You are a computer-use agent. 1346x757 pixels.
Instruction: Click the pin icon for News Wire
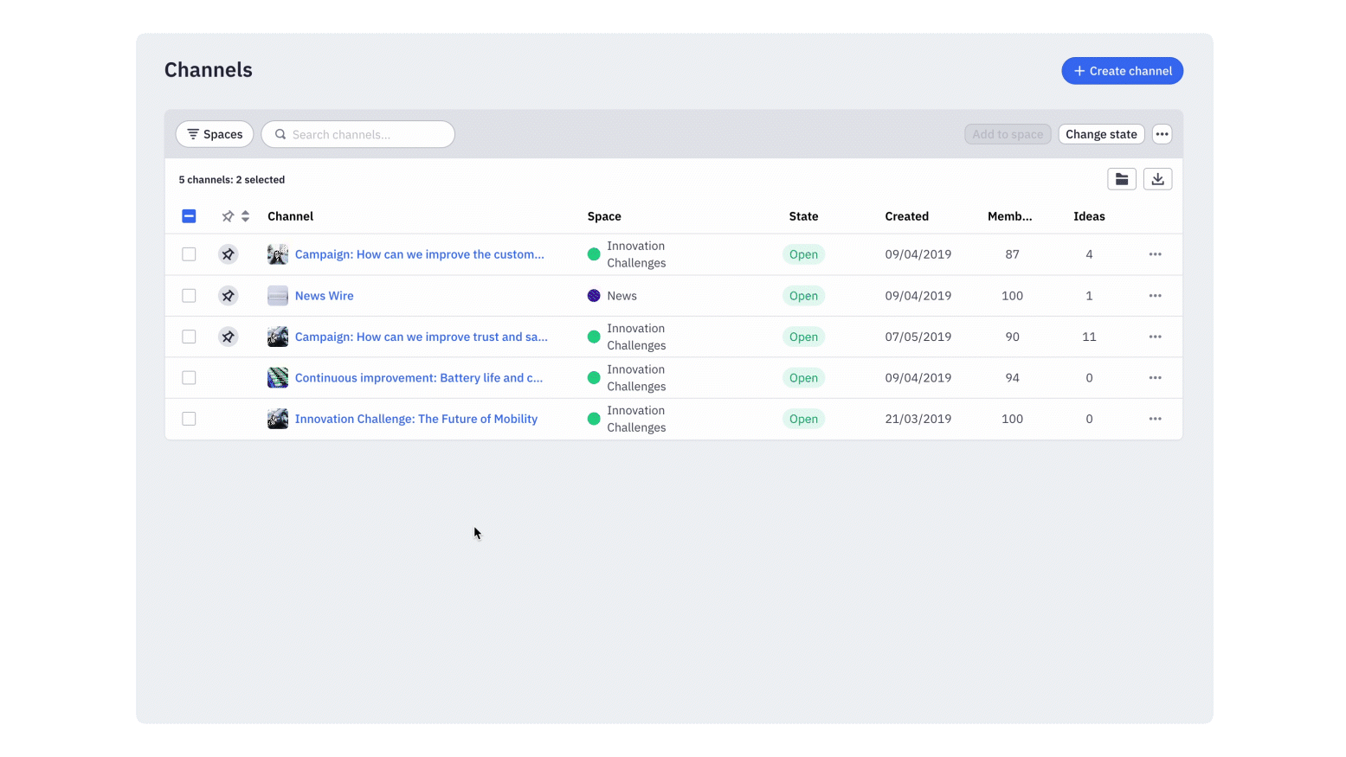pyautogui.click(x=228, y=296)
